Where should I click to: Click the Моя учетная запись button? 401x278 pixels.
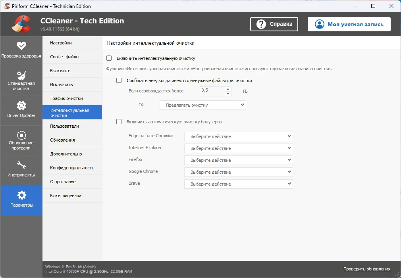click(x=349, y=24)
